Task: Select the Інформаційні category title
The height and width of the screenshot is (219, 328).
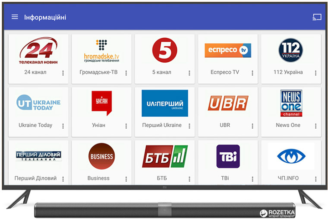Action: click(45, 17)
